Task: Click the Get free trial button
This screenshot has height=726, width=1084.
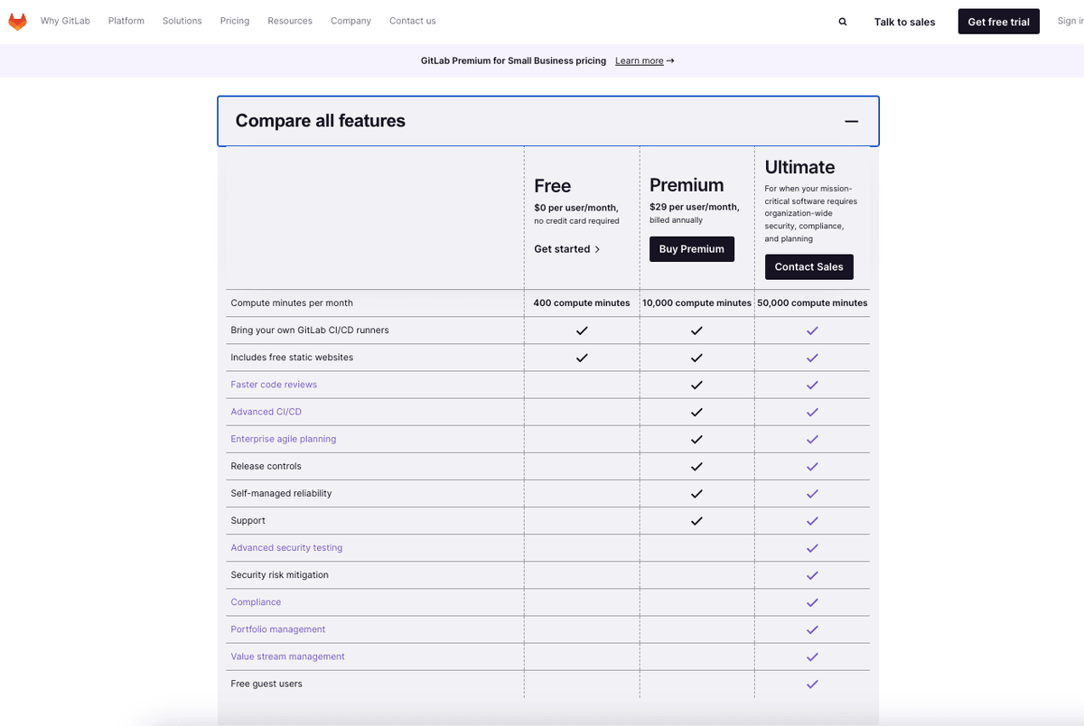Action: (999, 22)
